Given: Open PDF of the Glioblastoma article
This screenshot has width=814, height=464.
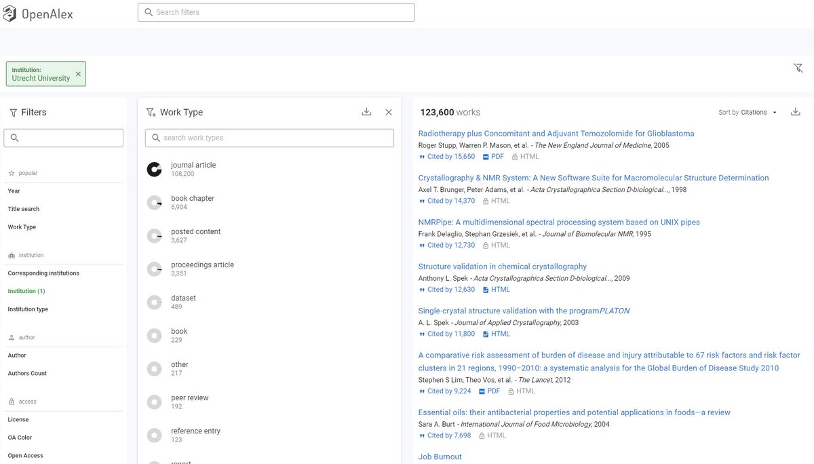Looking at the screenshot, I should 493,157.
